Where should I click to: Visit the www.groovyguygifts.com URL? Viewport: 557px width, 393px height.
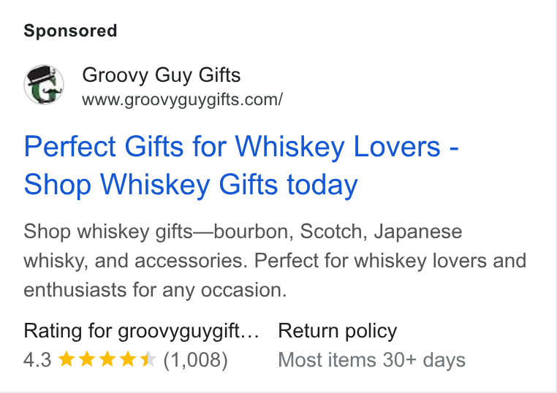coord(182,100)
